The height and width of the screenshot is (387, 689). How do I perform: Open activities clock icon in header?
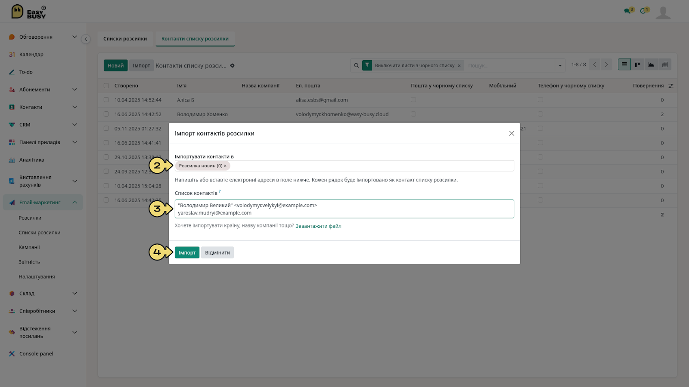pyautogui.click(x=643, y=11)
